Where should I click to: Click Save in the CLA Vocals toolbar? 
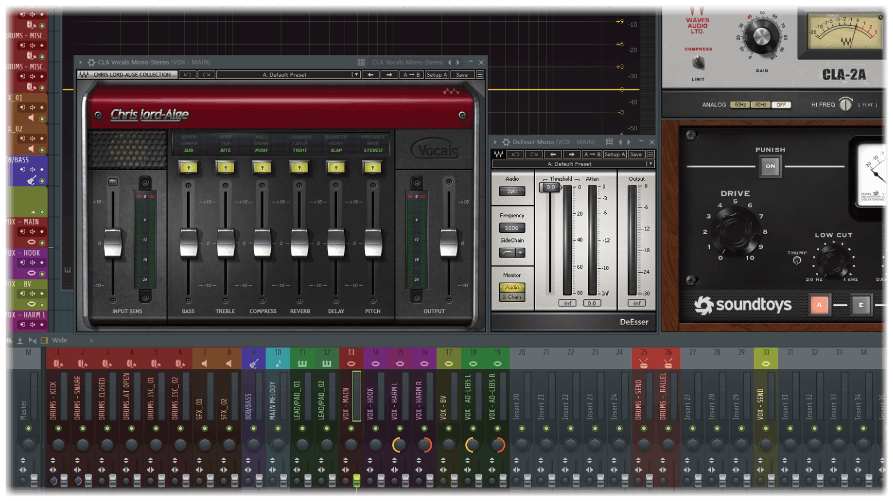click(x=461, y=75)
